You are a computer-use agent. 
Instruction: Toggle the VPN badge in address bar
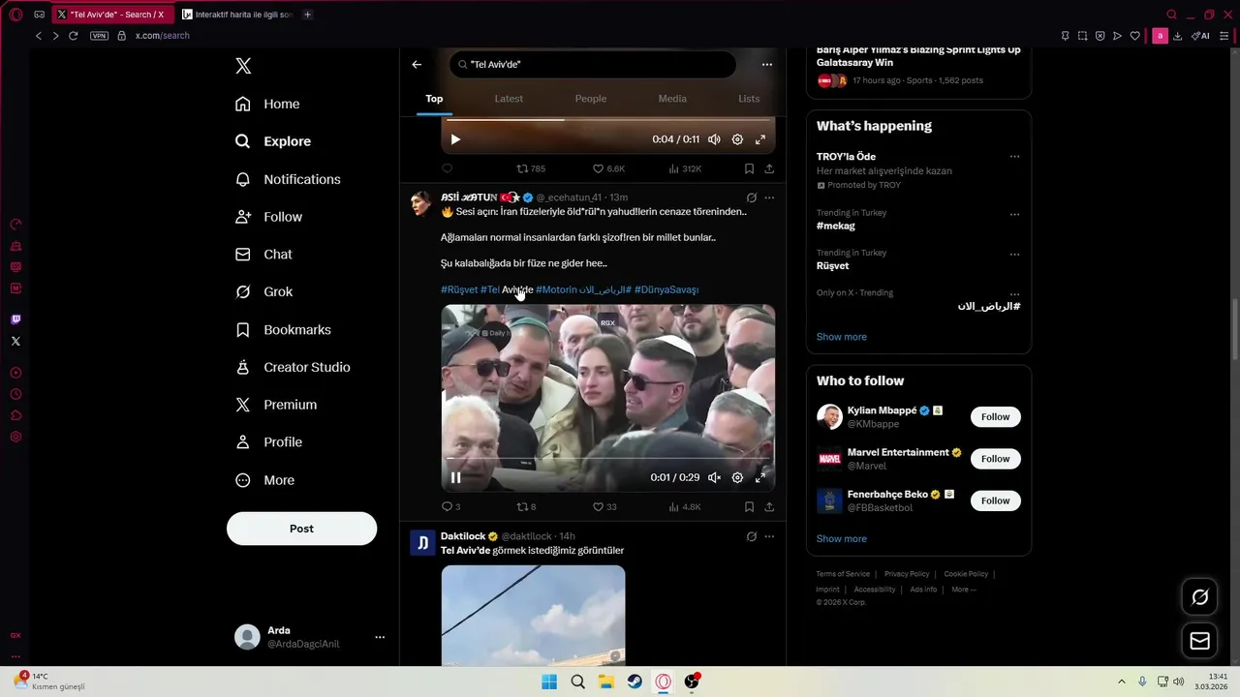pyautogui.click(x=99, y=36)
